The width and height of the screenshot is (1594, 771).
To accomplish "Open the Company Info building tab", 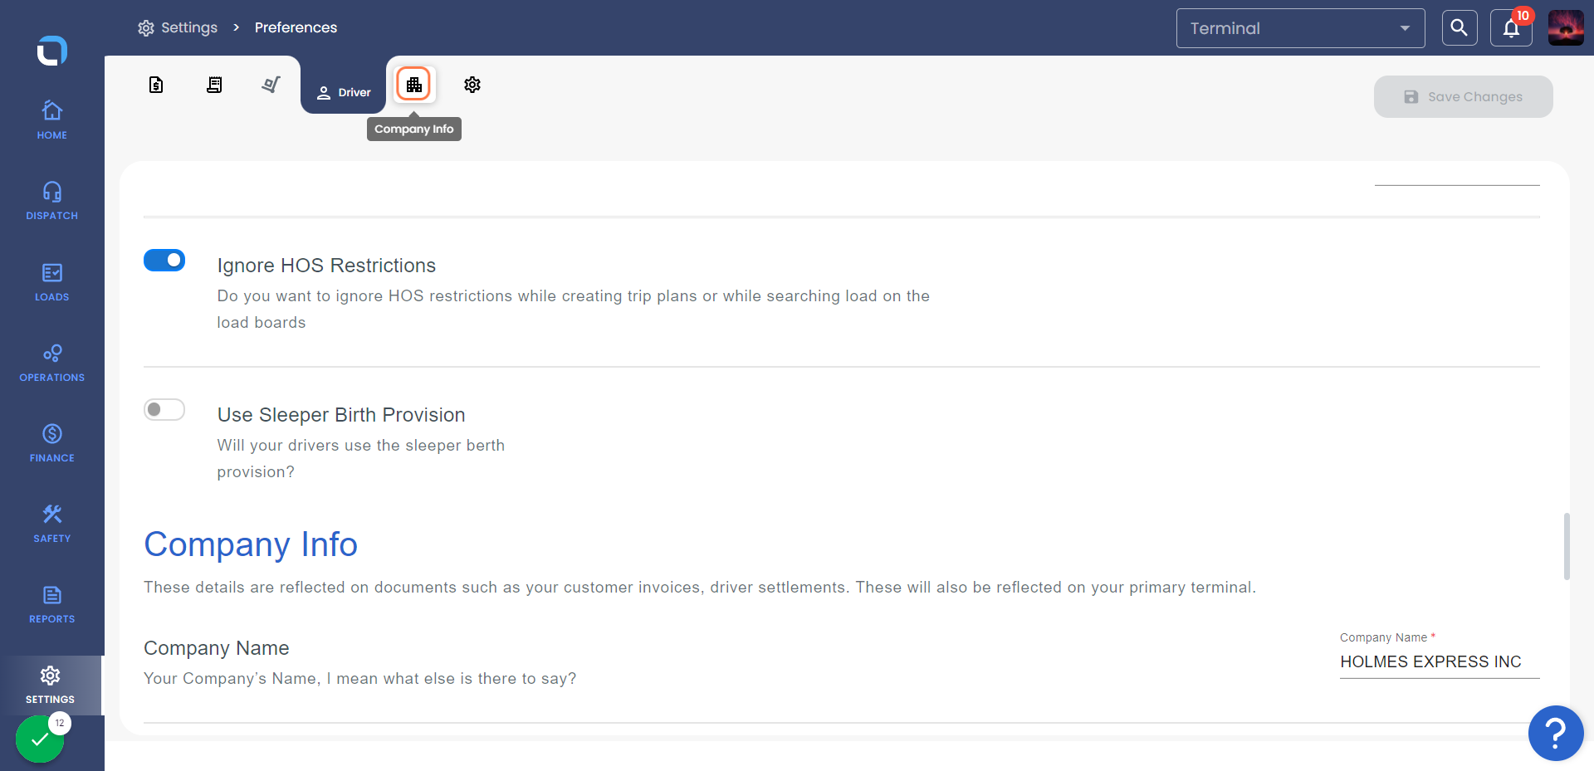I will coord(413,85).
